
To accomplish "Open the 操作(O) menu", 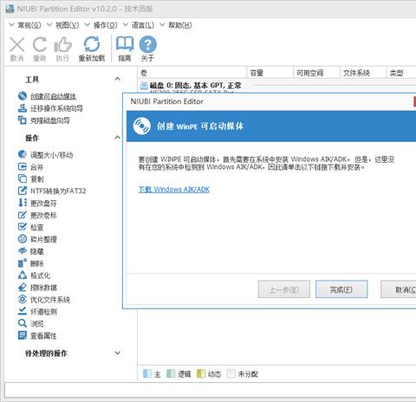I will (x=101, y=25).
